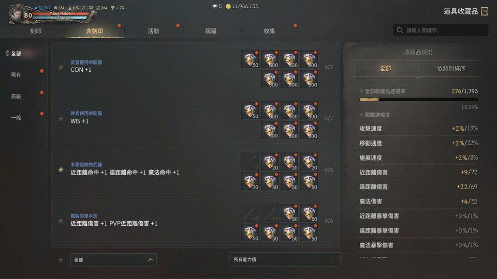The width and height of the screenshot is (497, 279).
Task: Open the 活動 tab
Action: click(153, 31)
